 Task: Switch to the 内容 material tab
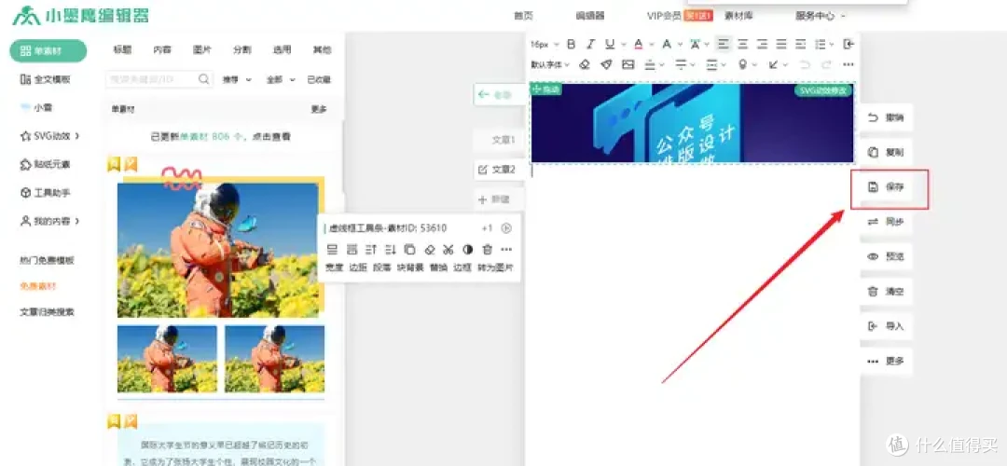point(162,49)
